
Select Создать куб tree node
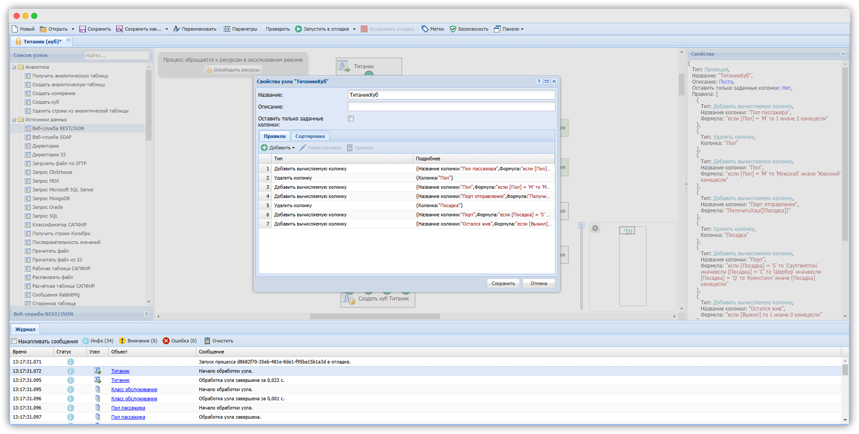pyautogui.click(x=46, y=102)
